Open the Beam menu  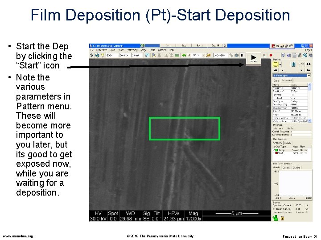click(120, 50)
